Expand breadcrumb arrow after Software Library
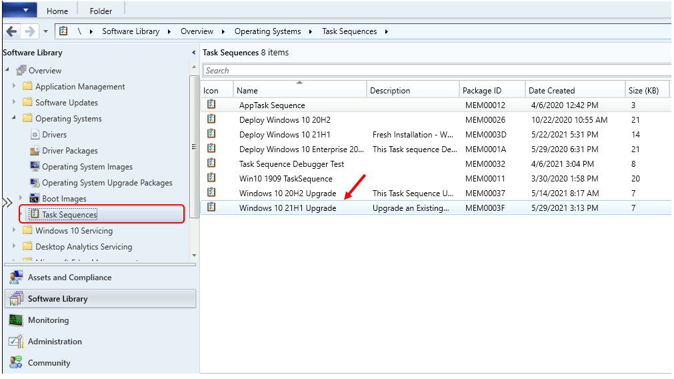Image resolution: width=674 pixels, height=379 pixels. pyautogui.click(x=169, y=31)
